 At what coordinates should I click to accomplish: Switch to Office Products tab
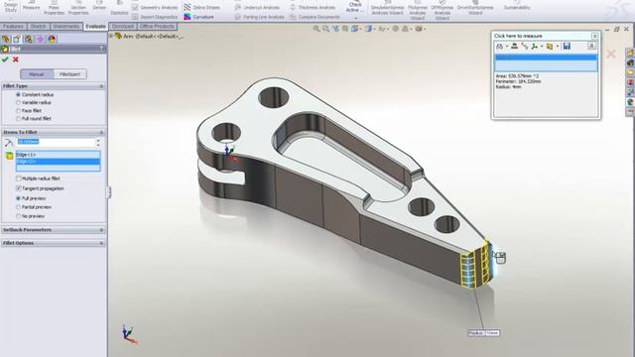(x=157, y=27)
